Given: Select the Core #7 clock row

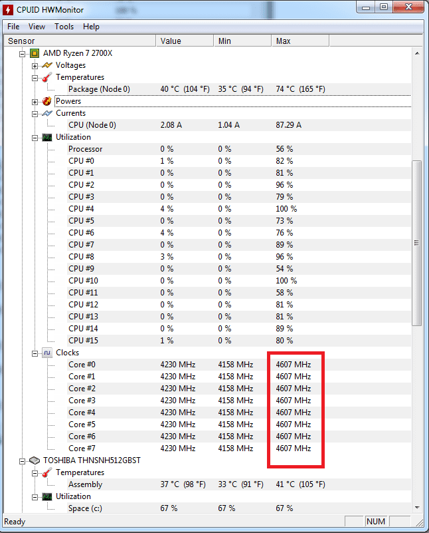Looking at the screenshot, I should (x=239, y=448).
